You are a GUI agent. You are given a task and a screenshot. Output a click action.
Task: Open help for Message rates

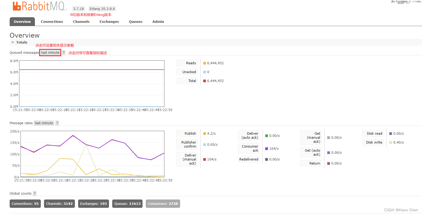57,123
